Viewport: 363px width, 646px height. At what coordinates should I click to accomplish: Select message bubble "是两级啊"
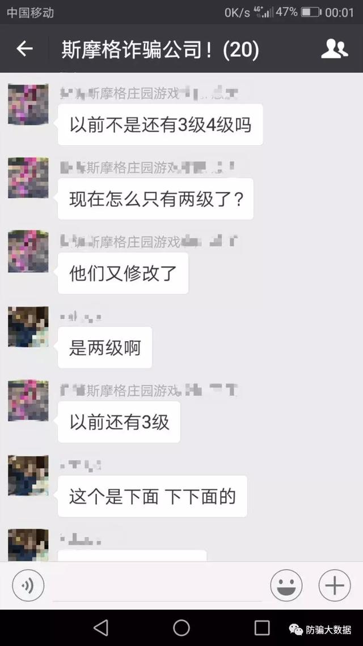(105, 347)
